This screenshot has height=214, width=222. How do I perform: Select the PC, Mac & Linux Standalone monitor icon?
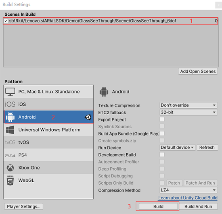[10, 92]
